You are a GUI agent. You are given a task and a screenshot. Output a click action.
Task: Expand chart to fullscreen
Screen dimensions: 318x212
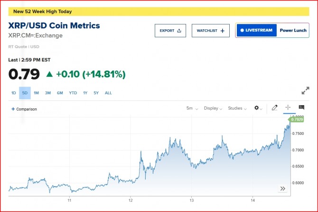click(305, 91)
